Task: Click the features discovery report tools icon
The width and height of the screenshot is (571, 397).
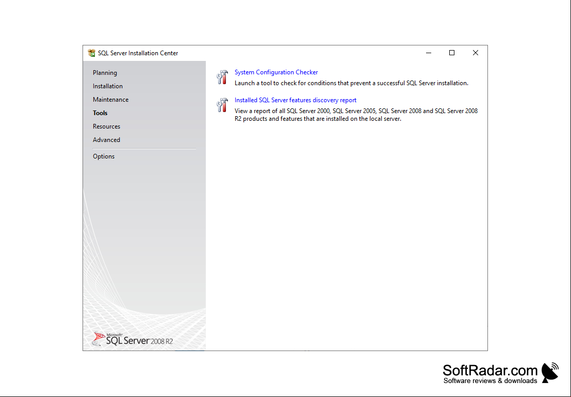Action: coord(222,105)
